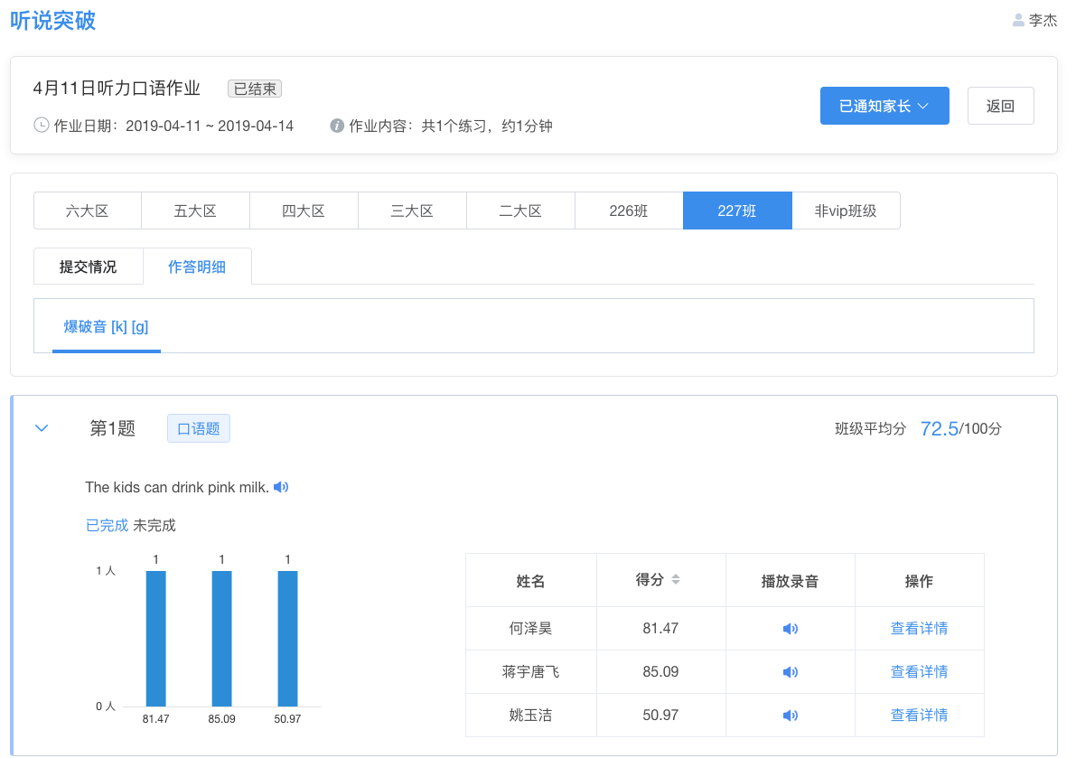This screenshot has width=1076, height=758.
Task: Open the 已通知家长 dropdown
Action: [x=884, y=106]
